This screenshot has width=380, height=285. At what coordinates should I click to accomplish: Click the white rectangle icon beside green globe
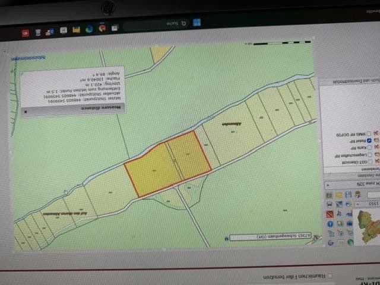coord(340,242)
